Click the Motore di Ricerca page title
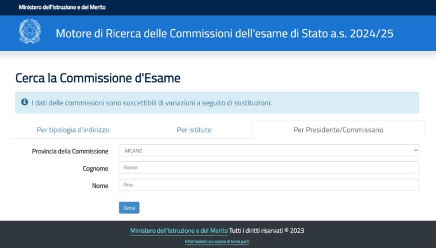This screenshot has height=248, width=436. pyautogui.click(x=225, y=34)
